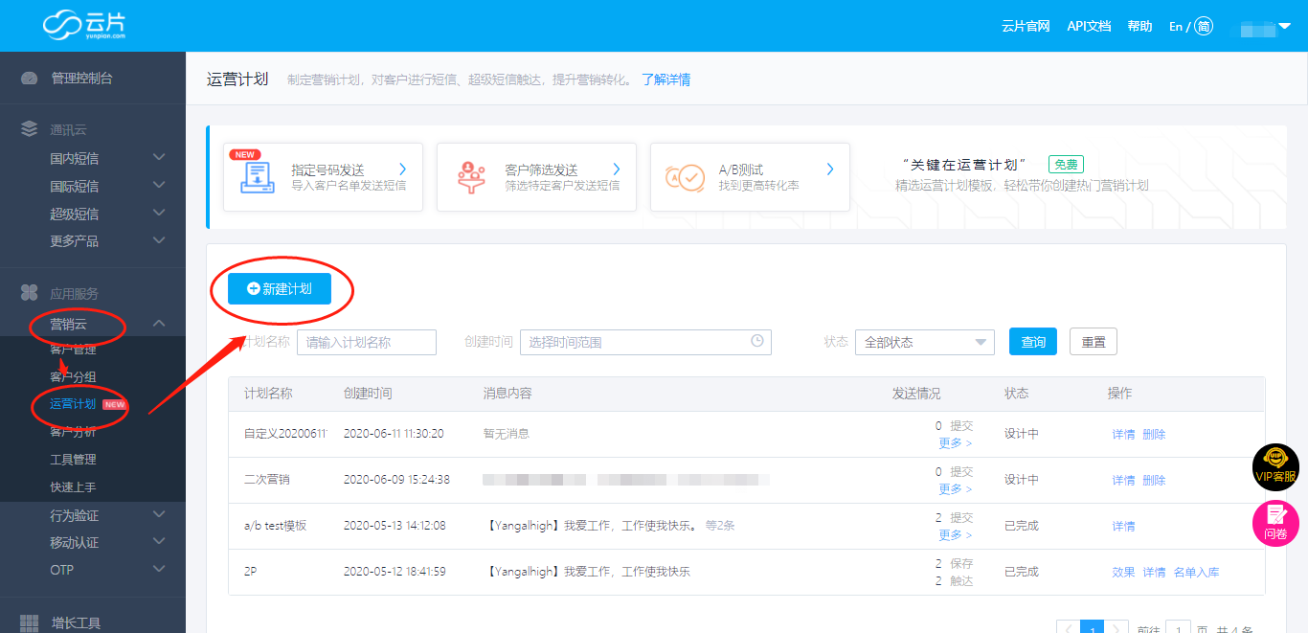
Task: Click the 增长工具 grid icon
Action: coord(30,623)
